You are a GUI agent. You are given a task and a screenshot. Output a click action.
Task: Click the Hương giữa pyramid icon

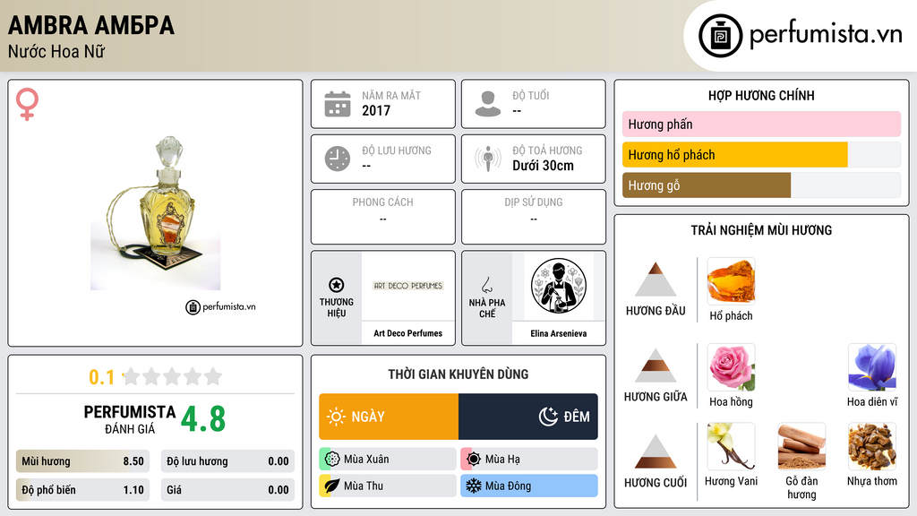point(656,365)
